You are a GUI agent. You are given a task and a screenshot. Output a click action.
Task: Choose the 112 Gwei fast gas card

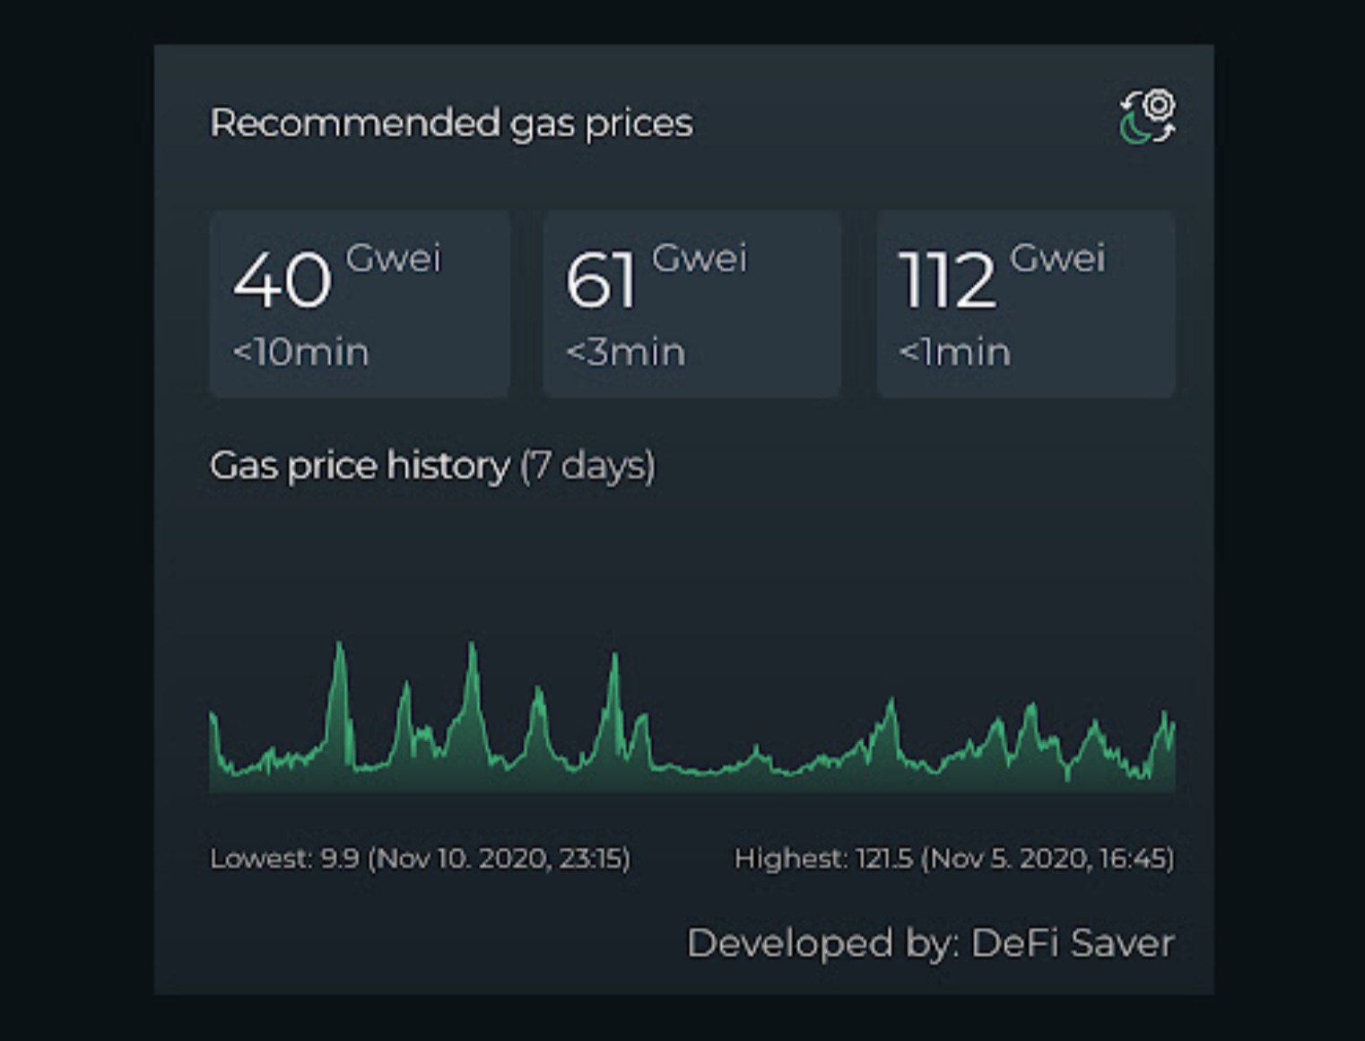(x=1025, y=303)
